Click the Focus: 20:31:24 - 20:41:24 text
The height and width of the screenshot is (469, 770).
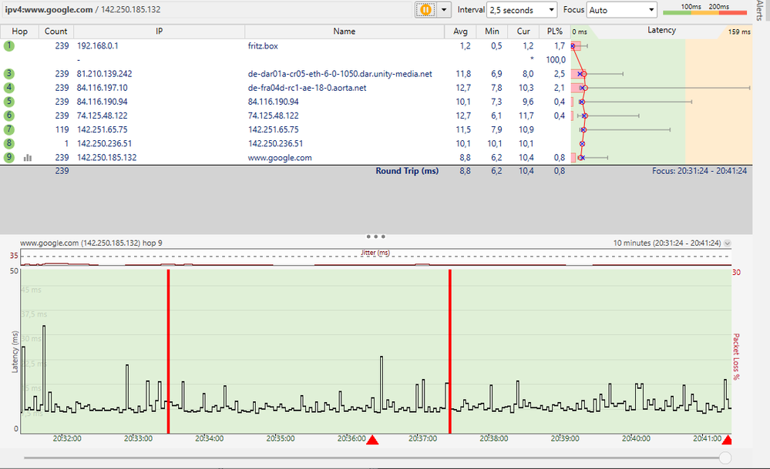click(x=699, y=171)
